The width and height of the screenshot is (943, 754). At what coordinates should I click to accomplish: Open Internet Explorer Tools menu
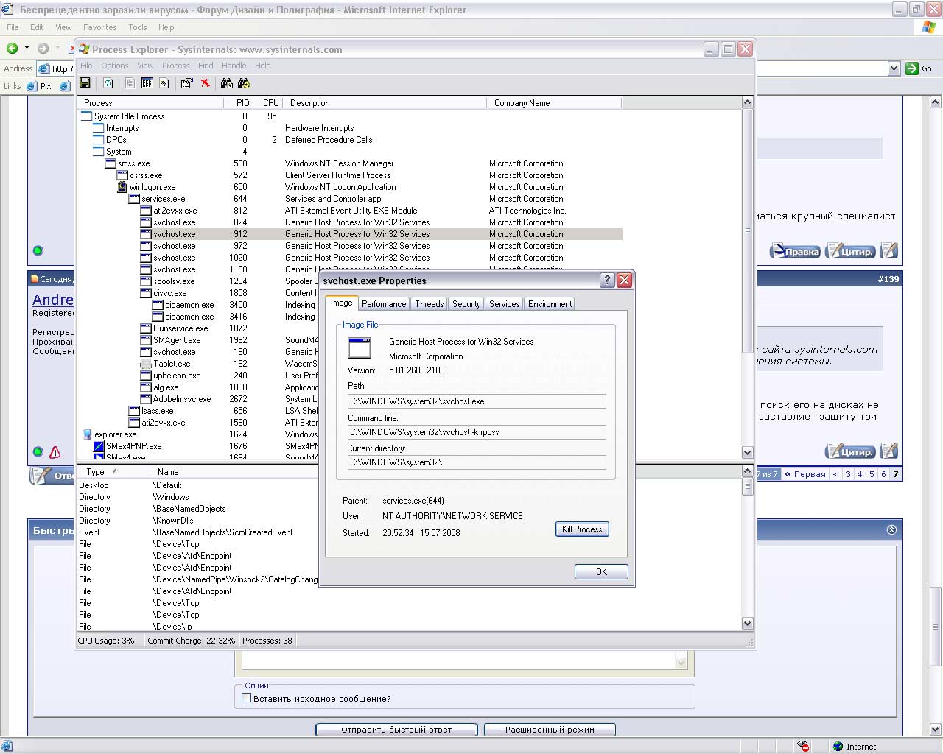tap(138, 27)
